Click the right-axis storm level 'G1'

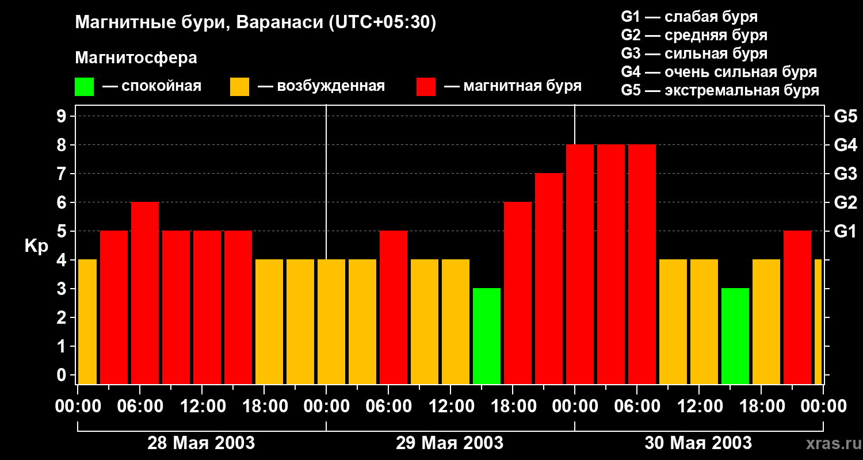click(845, 232)
